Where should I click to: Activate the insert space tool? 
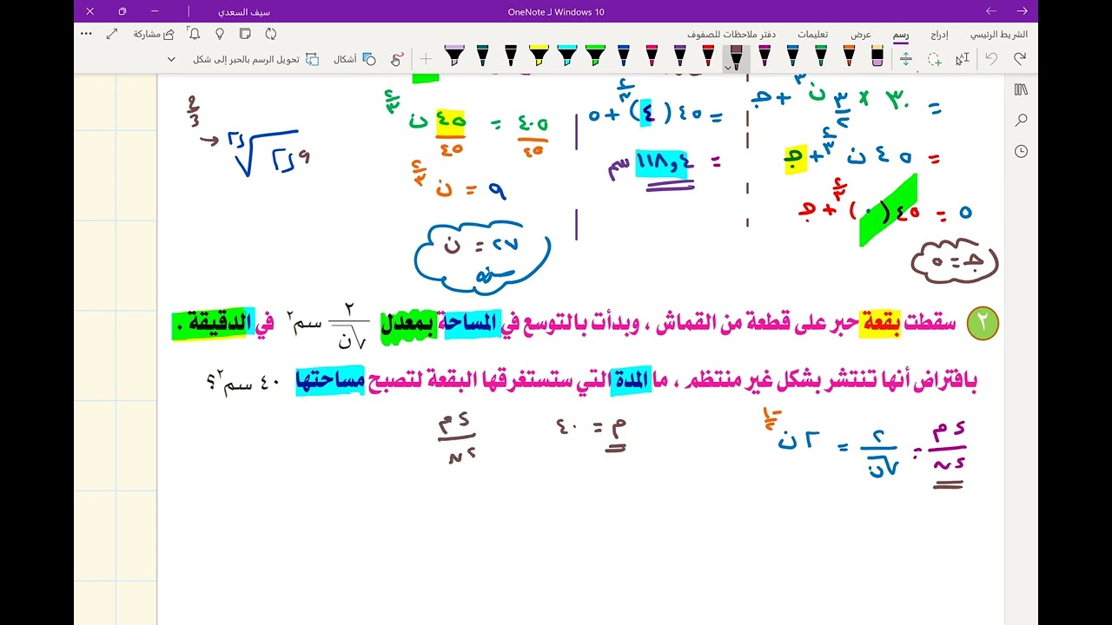pyautogui.click(x=905, y=59)
